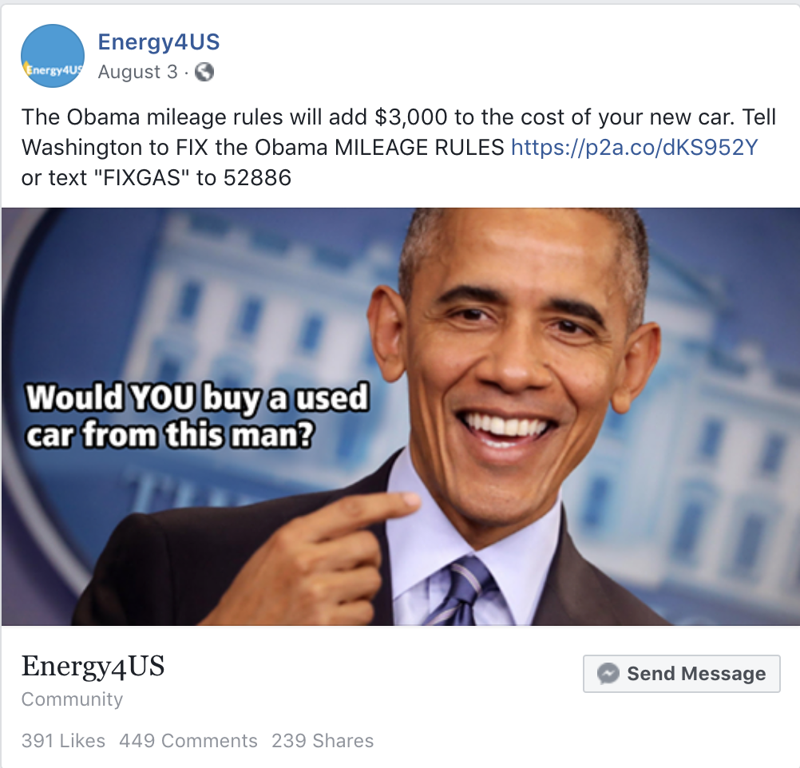800x768 pixels.
Task: Select the Community category label
Action: (72, 699)
